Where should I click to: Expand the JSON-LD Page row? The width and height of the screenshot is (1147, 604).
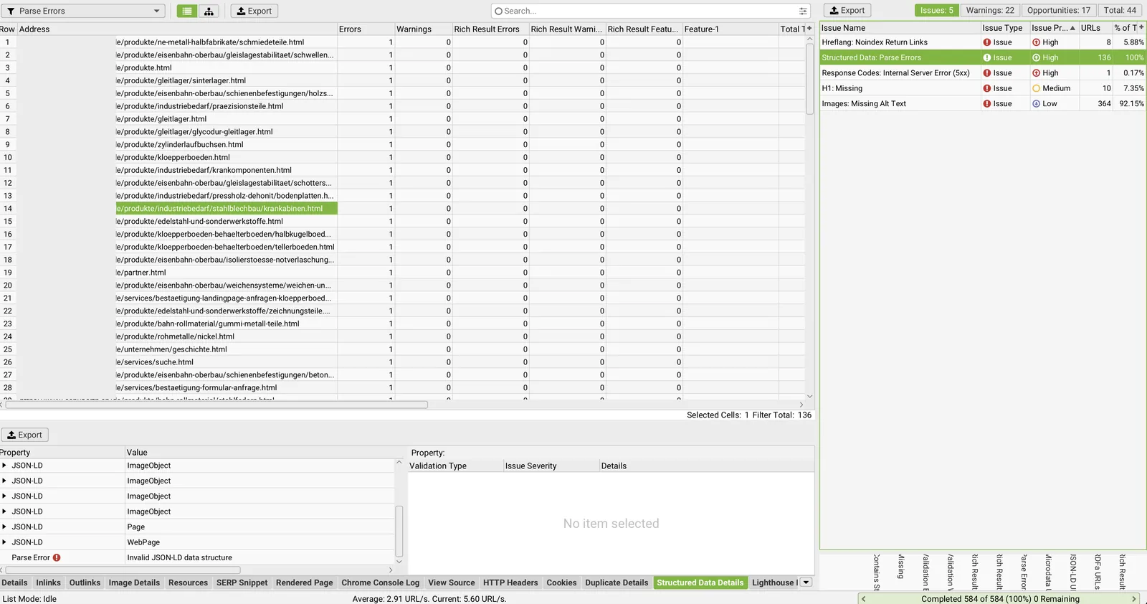pyautogui.click(x=4, y=527)
